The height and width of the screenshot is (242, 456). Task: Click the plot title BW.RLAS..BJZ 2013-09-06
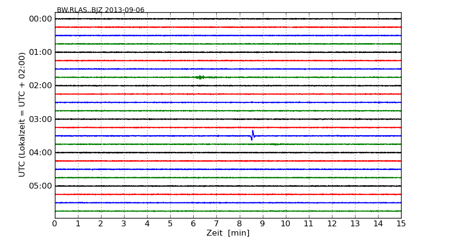pyautogui.click(x=101, y=10)
